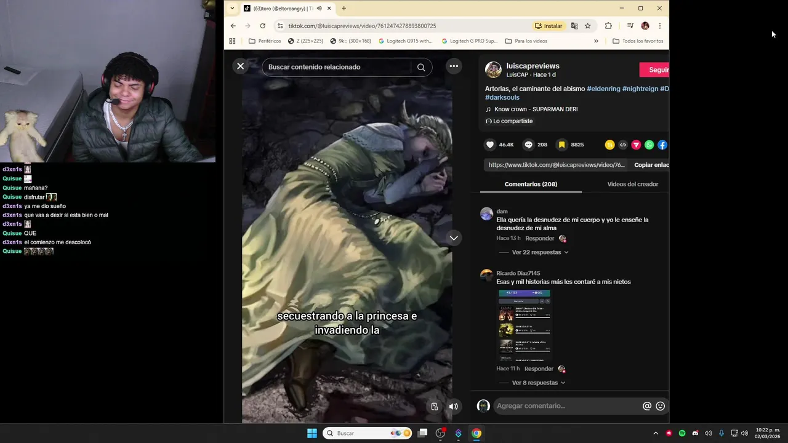Share the video on Facebook
The image size is (788, 443).
tap(662, 145)
